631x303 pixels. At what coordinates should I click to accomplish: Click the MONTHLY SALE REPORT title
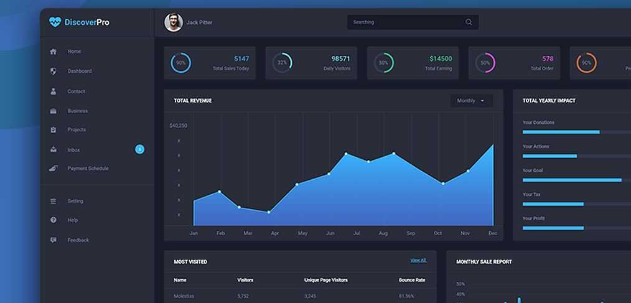coord(484,262)
